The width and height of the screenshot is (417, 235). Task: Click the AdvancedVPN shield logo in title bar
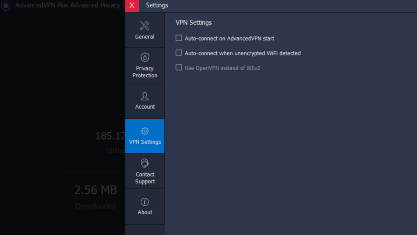tap(6, 5)
